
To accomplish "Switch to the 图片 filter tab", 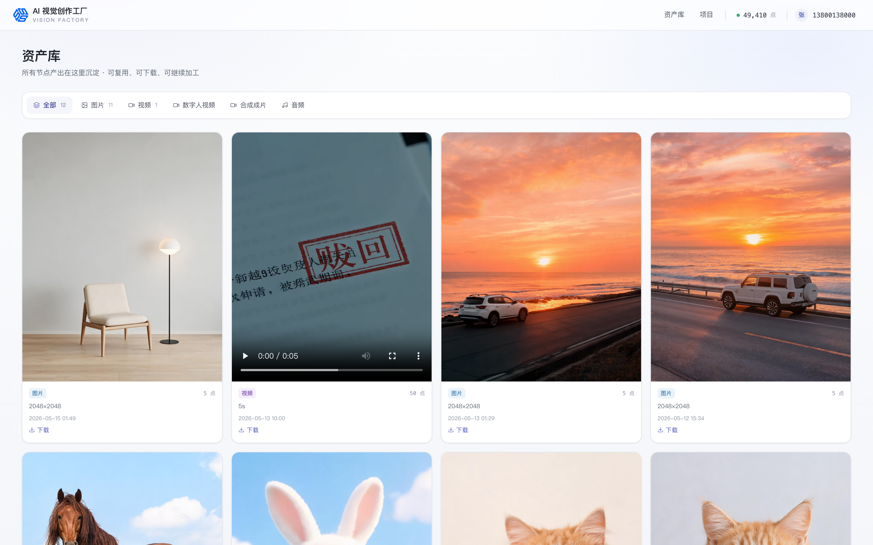I will coord(97,105).
